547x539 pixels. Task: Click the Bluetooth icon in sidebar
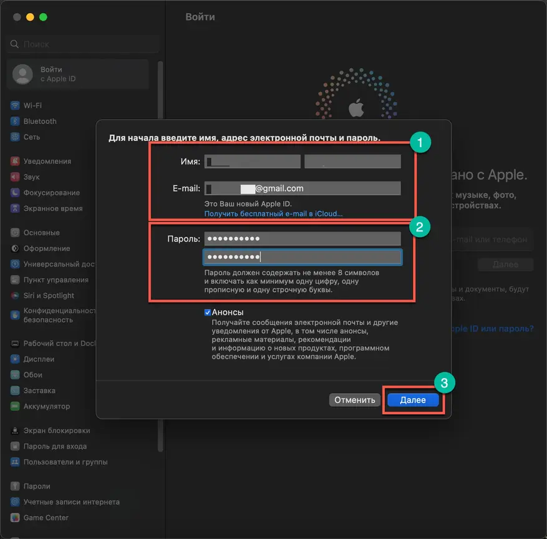15,121
